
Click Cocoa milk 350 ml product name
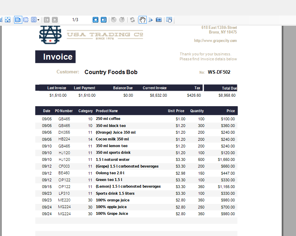tap(112, 139)
